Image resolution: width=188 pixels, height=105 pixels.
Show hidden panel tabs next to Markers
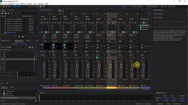click(37, 41)
